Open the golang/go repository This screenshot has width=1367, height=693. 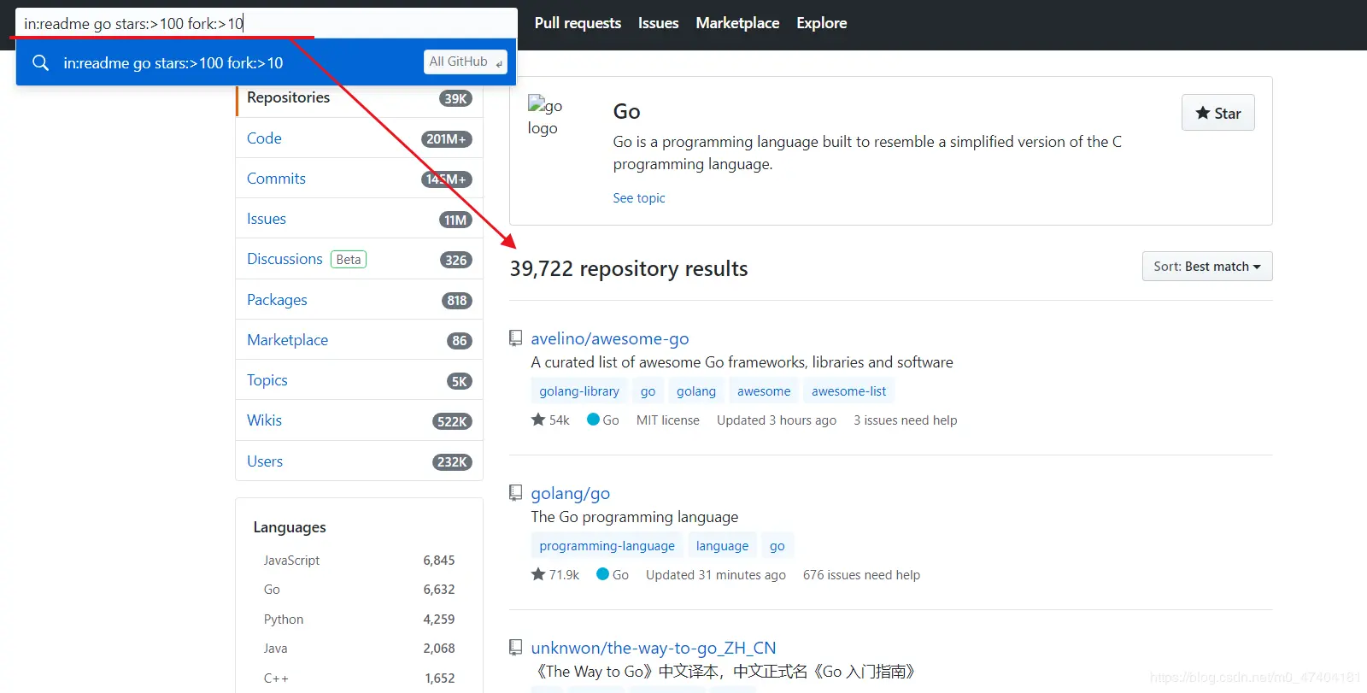(570, 493)
